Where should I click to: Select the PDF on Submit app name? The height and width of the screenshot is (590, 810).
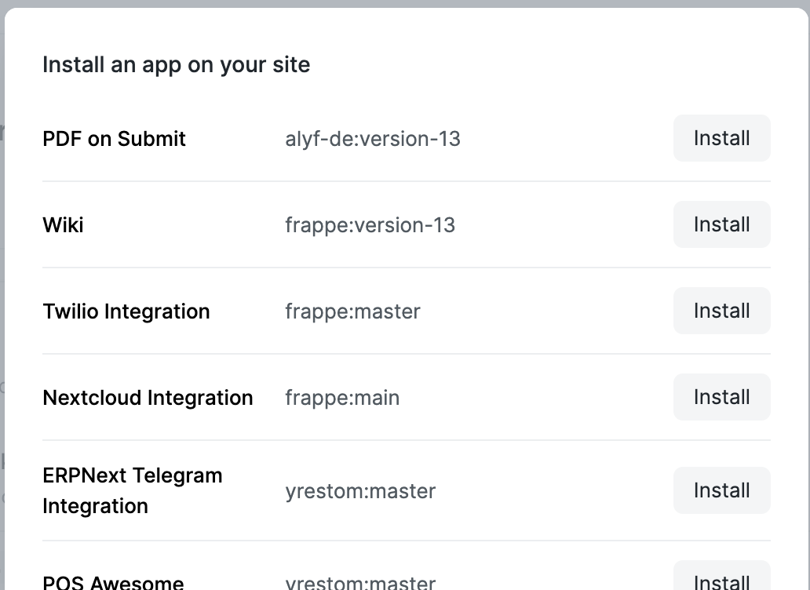tap(114, 138)
